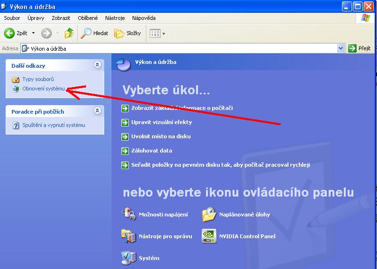This screenshot has height=269, width=377.
Task: Maximize the Výkon a údržba window
Action: pyautogui.click(x=358, y=7)
